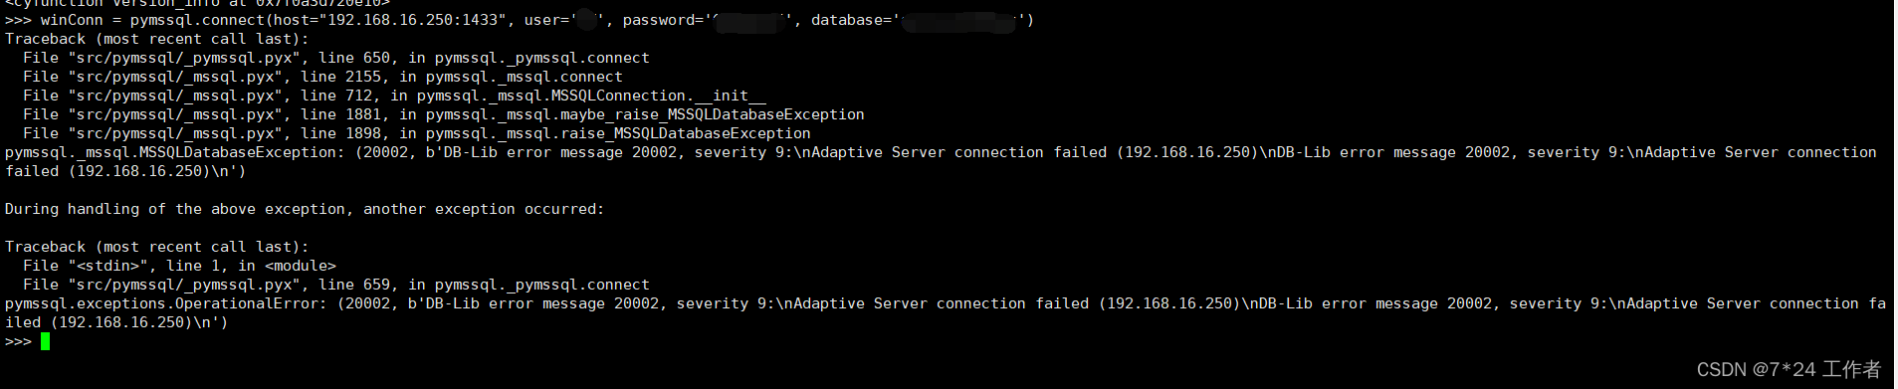1898x389 pixels.
Task: Click the redacted user value
Action: coord(587,20)
